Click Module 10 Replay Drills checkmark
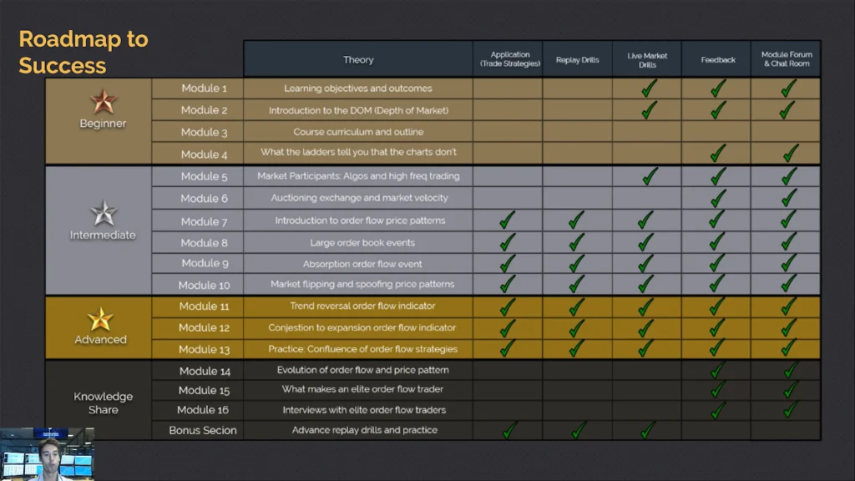The height and width of the screenshot is (481, 855). [x=576, y=284]
